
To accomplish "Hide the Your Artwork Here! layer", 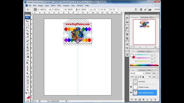I will point(131,93).
